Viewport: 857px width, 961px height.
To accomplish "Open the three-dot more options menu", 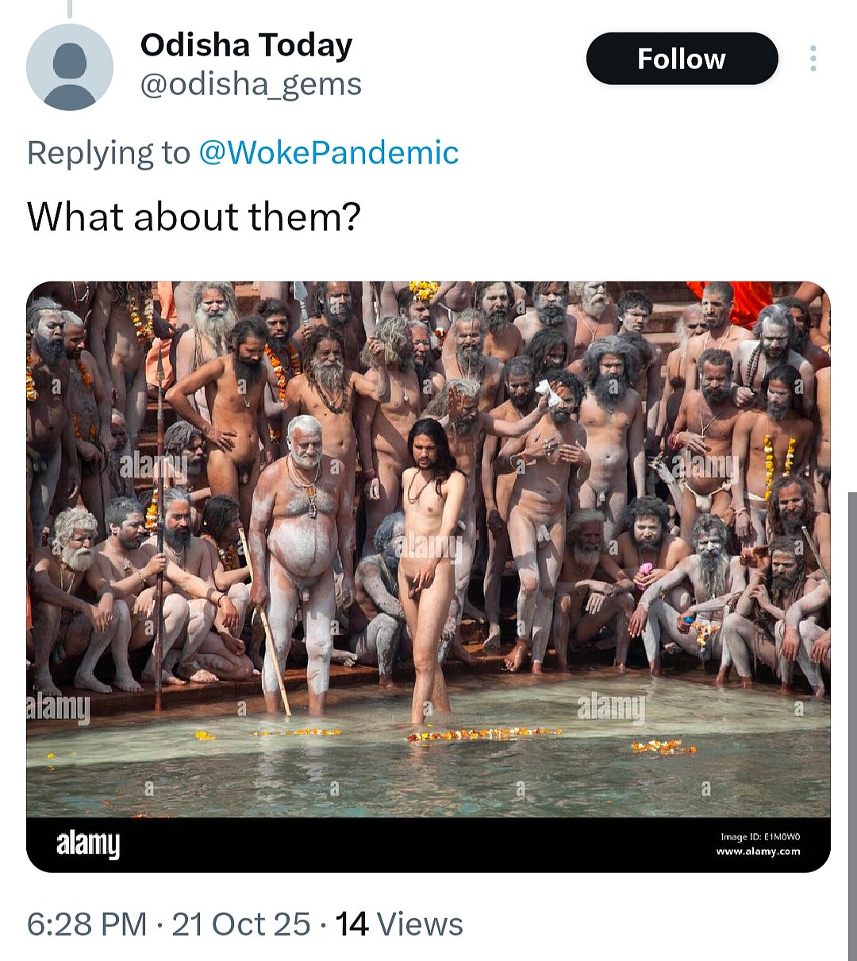I will tap(813, 59).
